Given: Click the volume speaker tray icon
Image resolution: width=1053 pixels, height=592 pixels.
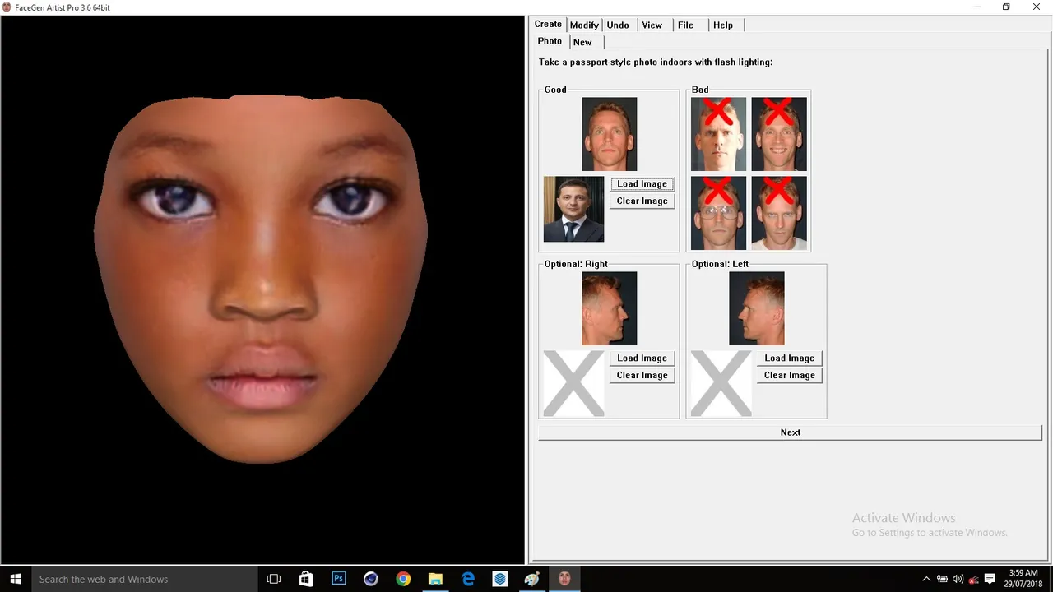Looking at the screenshot, I should [x=958, y=579].
